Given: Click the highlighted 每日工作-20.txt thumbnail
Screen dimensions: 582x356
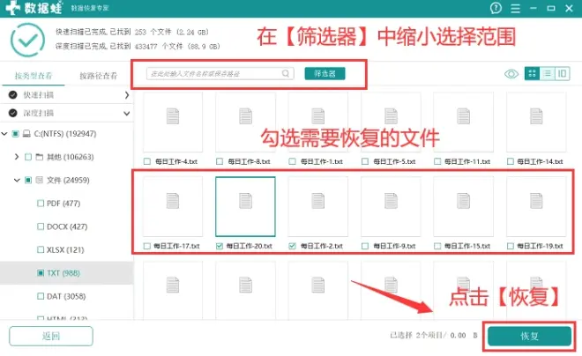Looking at the screenshot, I should coord(245,206).
